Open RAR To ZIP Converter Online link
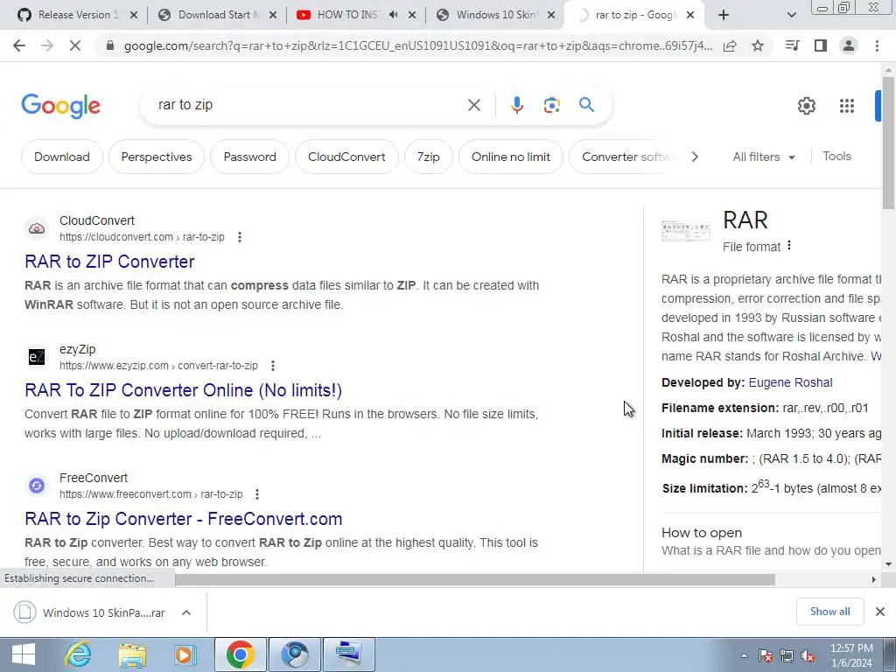The image size is (896, 672). (184, 390)
